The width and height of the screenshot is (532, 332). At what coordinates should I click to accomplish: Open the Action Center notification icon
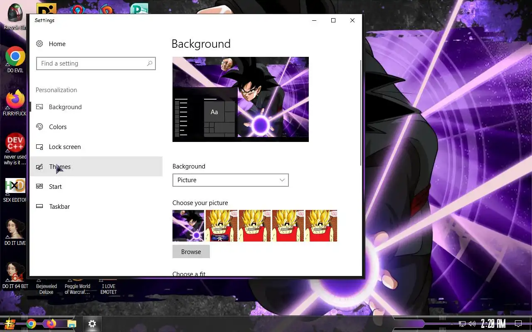(x=518, y=324)
